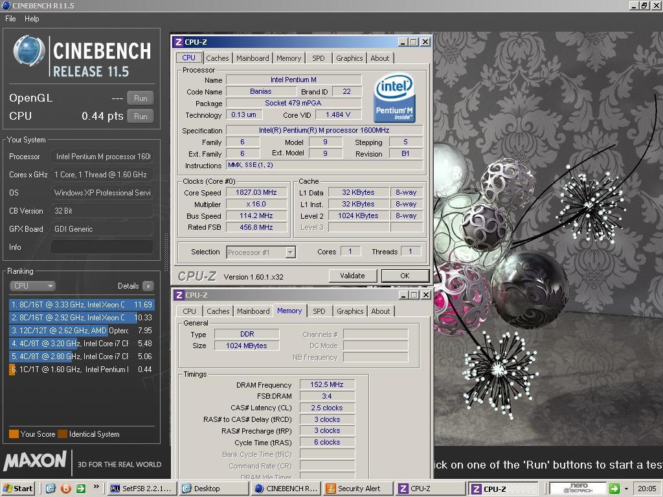Click the Windows Start button
Viewport: 663px width, 497px height.
pos(18,489)
